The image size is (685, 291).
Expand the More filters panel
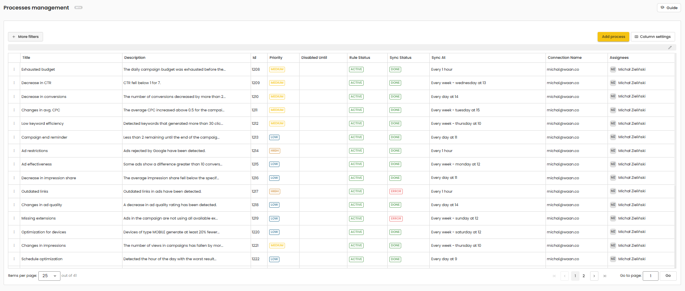[25, 37]
